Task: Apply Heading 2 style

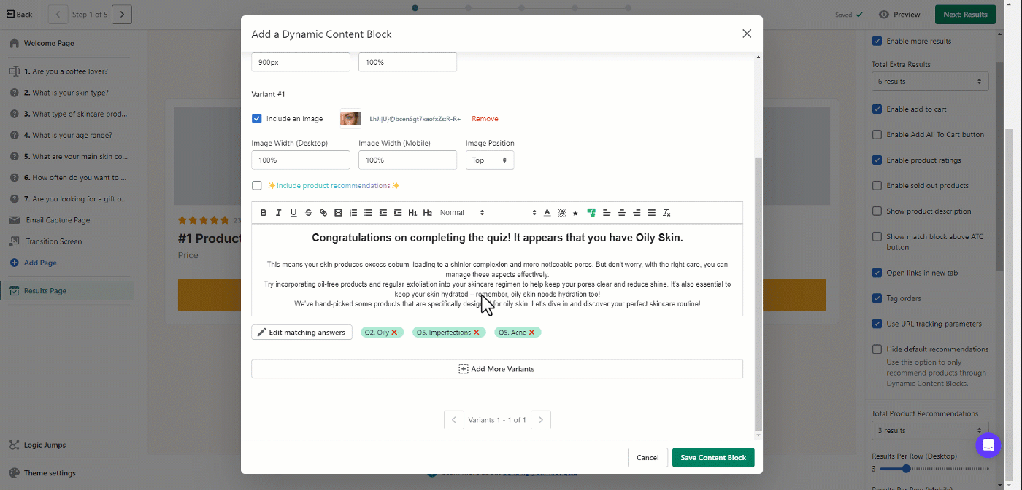Action: pyautogui.click(x=428, y=213)
